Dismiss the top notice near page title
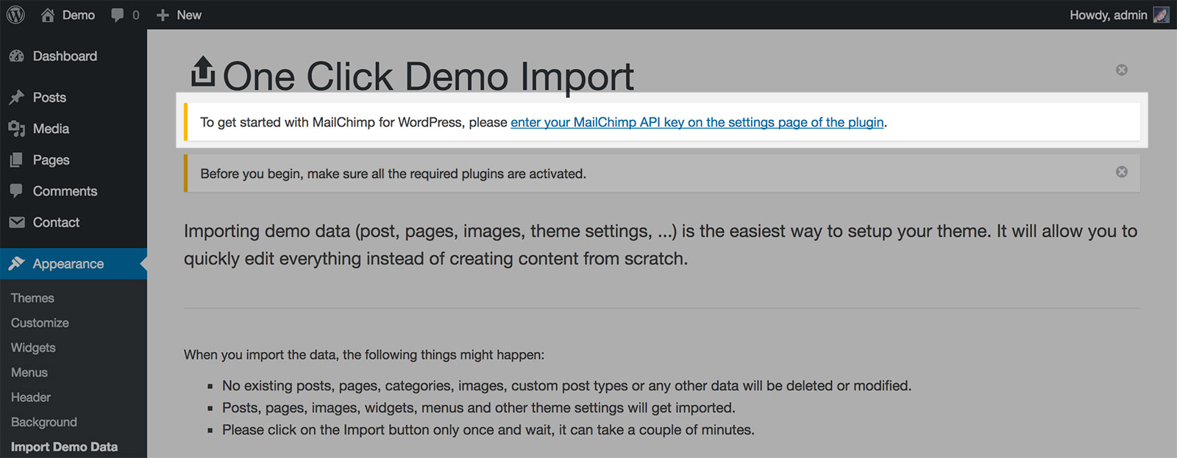Viewport: 1177px width, 458px height. point(1122,70)
